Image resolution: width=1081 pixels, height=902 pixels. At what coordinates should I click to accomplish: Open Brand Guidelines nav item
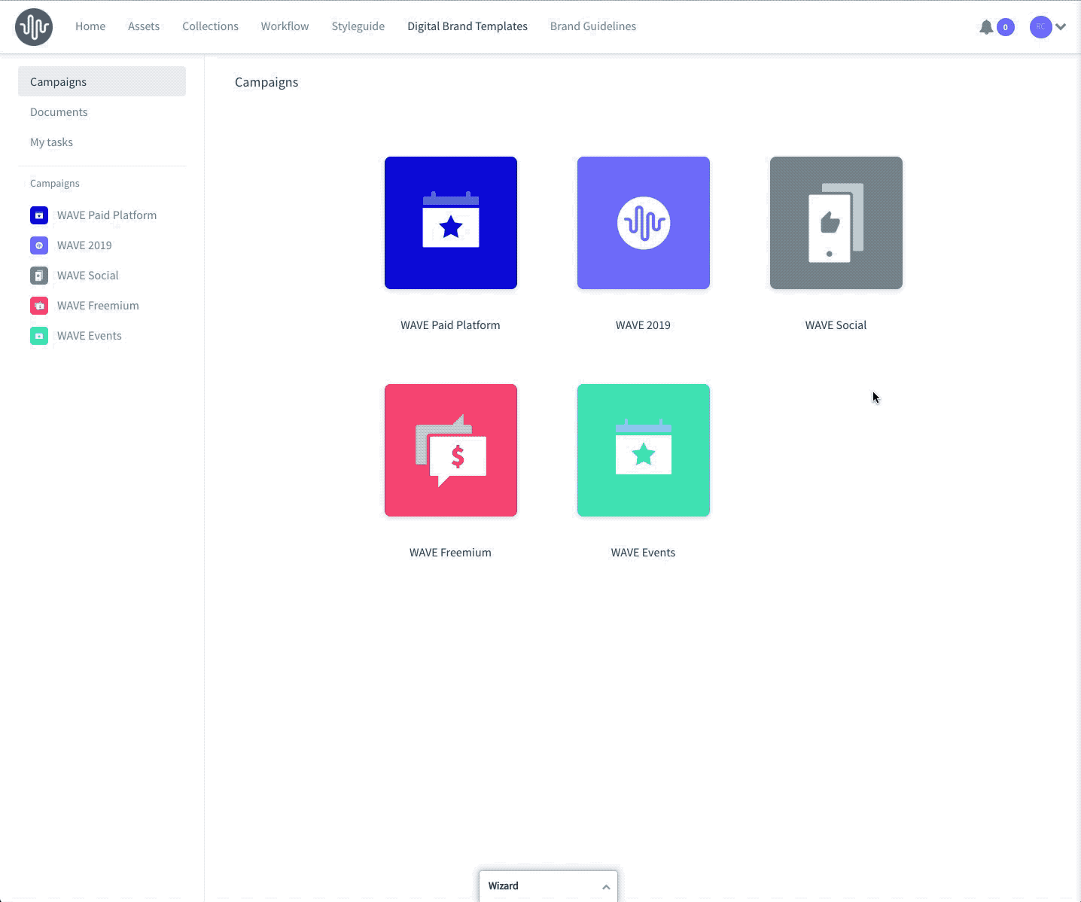pyautogui.click(x=593, y=26)
